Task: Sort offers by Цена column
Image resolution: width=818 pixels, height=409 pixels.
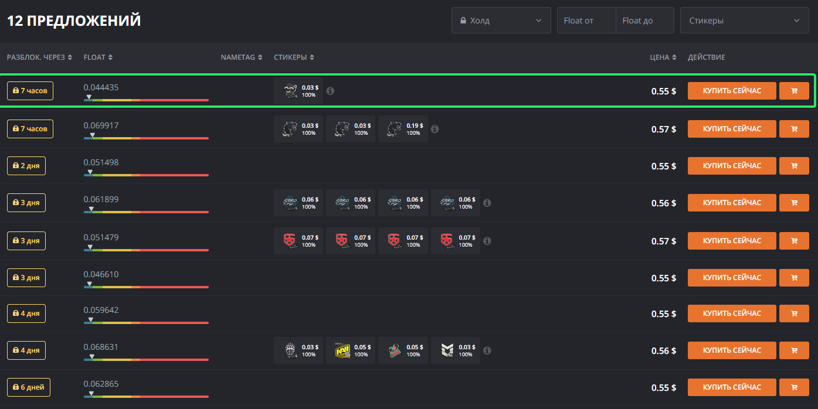Action: click(x=663, y=57)
